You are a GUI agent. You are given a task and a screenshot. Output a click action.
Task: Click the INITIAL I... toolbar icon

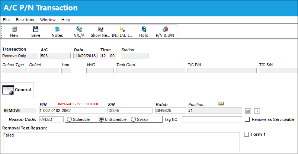pyautogui.click(x=122, y=29)
